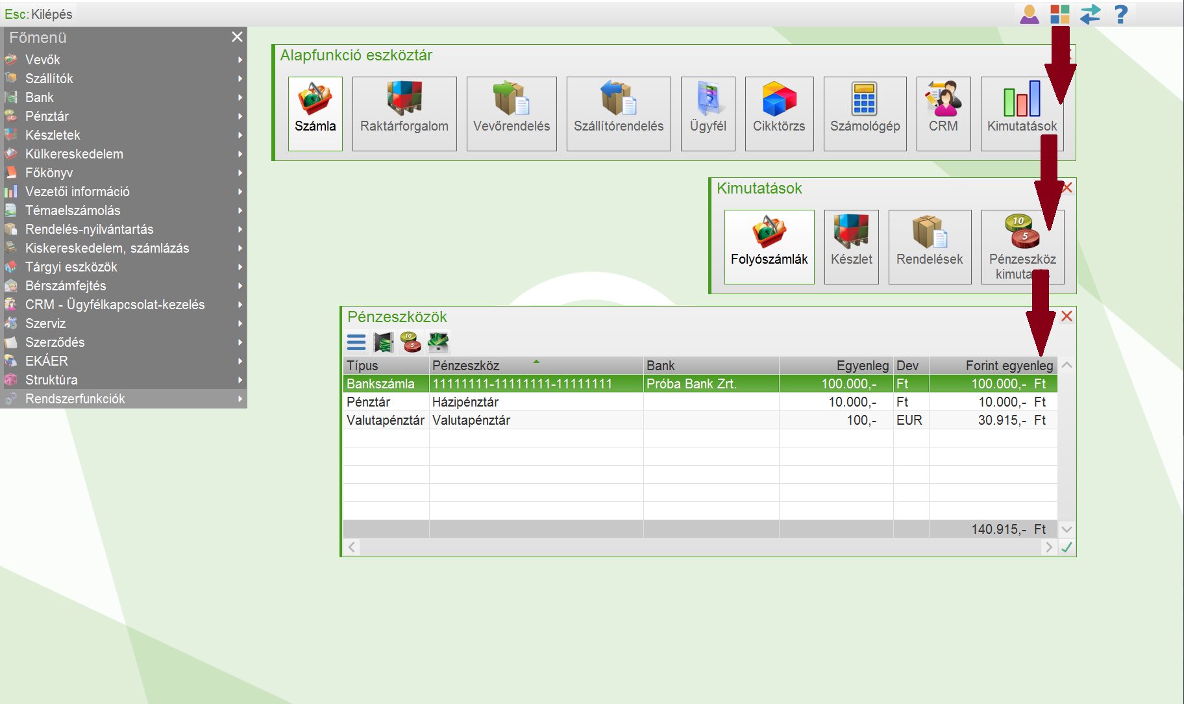Image resolution: width=1184 pixels, height=704 pixels.
Task: Sort by the Típus column header
Action: (386, 366)
